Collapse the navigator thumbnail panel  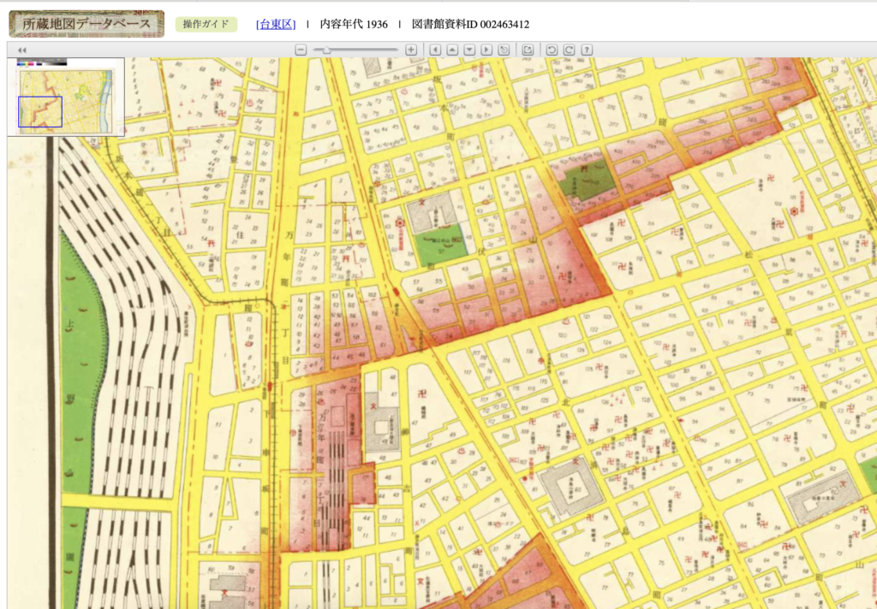click(21, 50)
